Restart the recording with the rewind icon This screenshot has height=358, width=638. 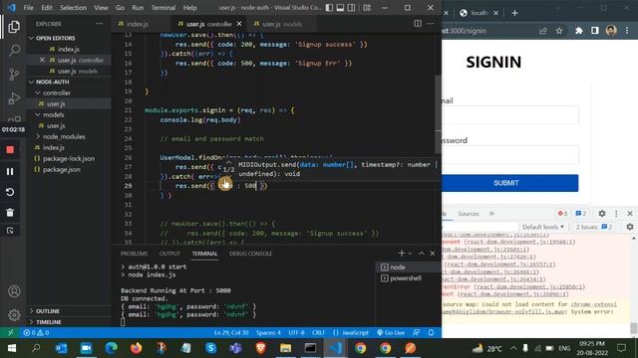tap(10, 192)
